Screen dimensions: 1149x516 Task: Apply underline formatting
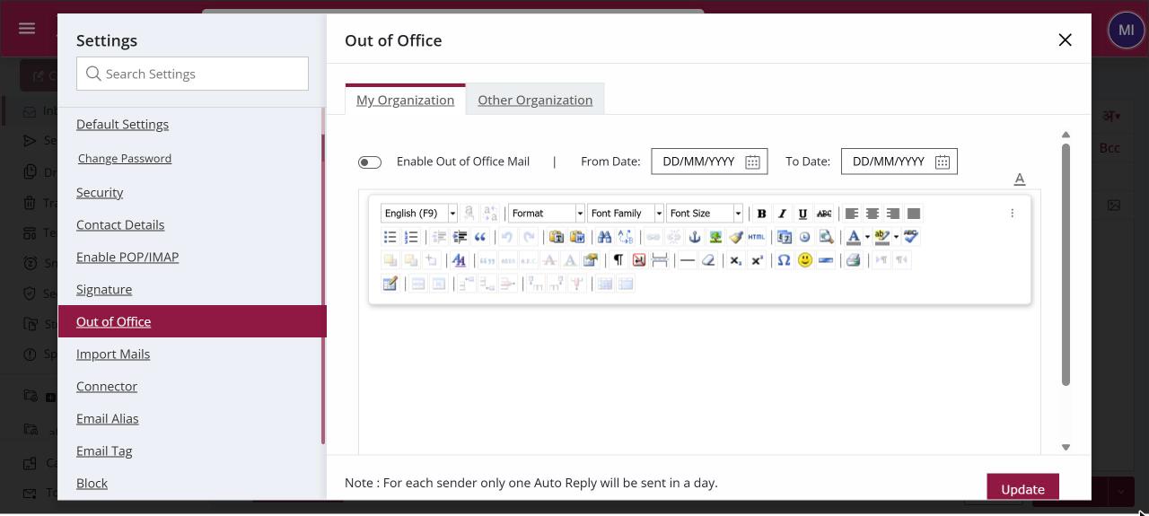click(803, 214)
